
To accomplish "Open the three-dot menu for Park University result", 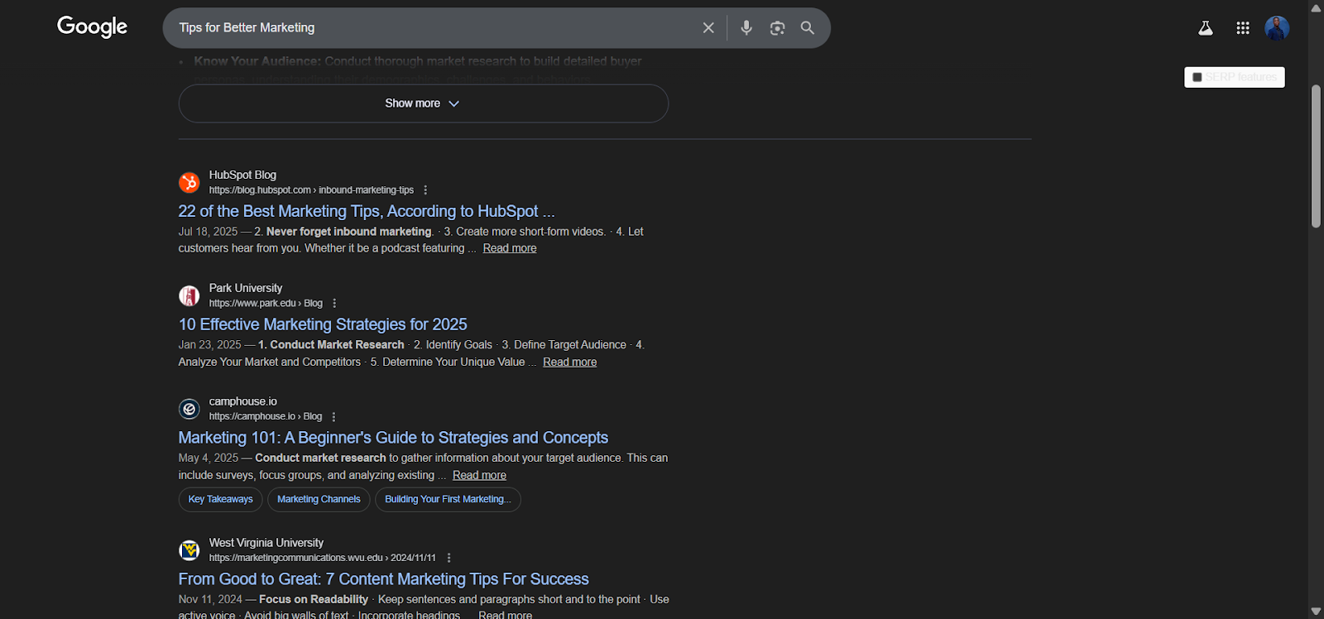I will [334, 304].
